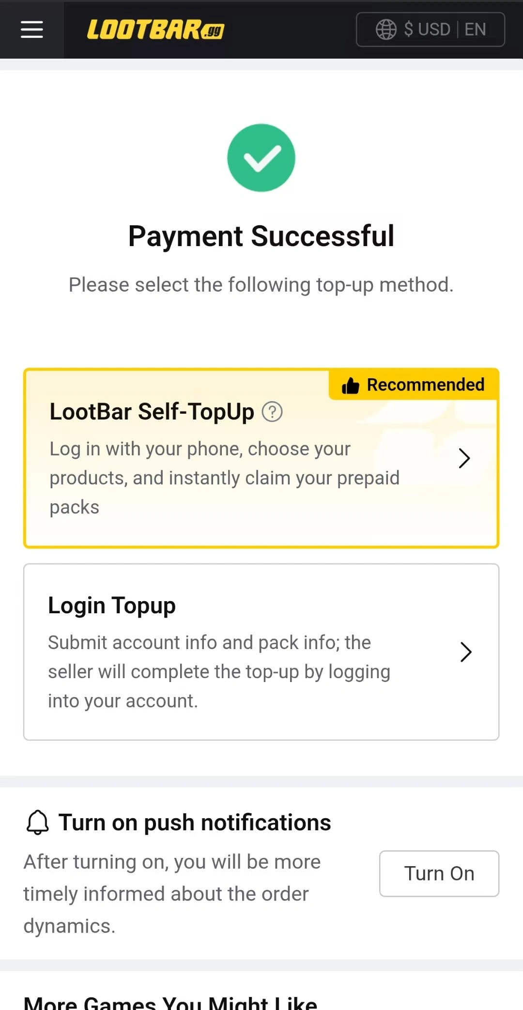Choose the "LootBar Self-TopUp" method title
The height and width of the screenshot is (1010, 523).
coord(152,412)
